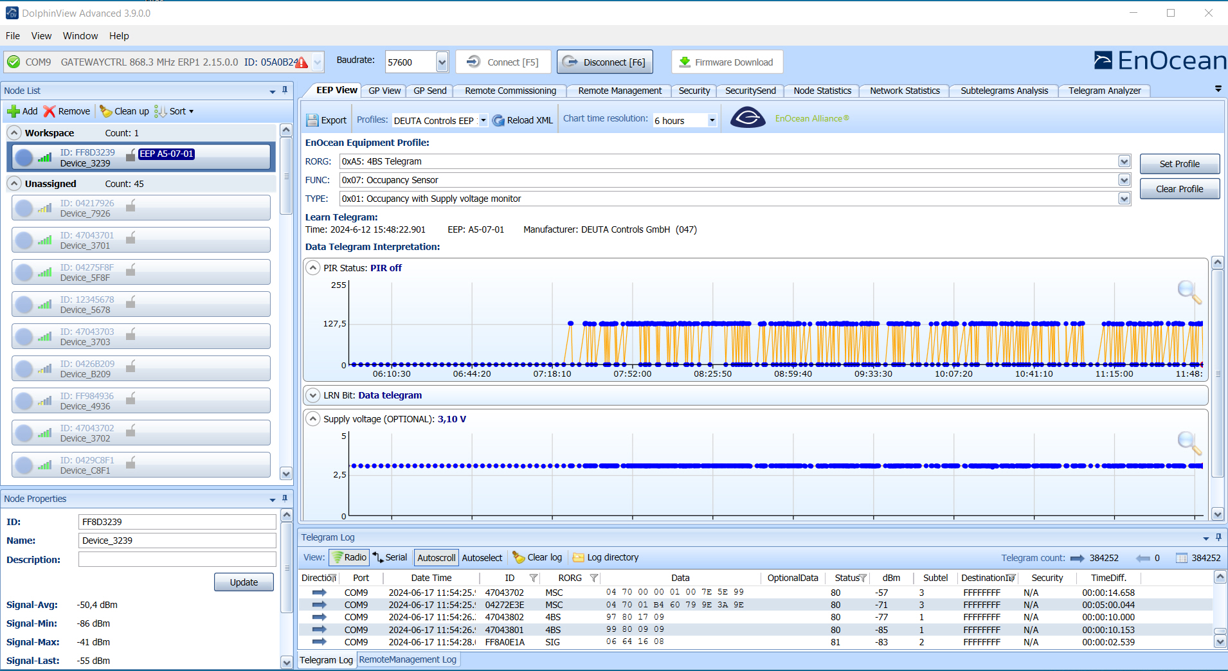Export the EEP data
1228x671 pixels.
pos(327,120)
